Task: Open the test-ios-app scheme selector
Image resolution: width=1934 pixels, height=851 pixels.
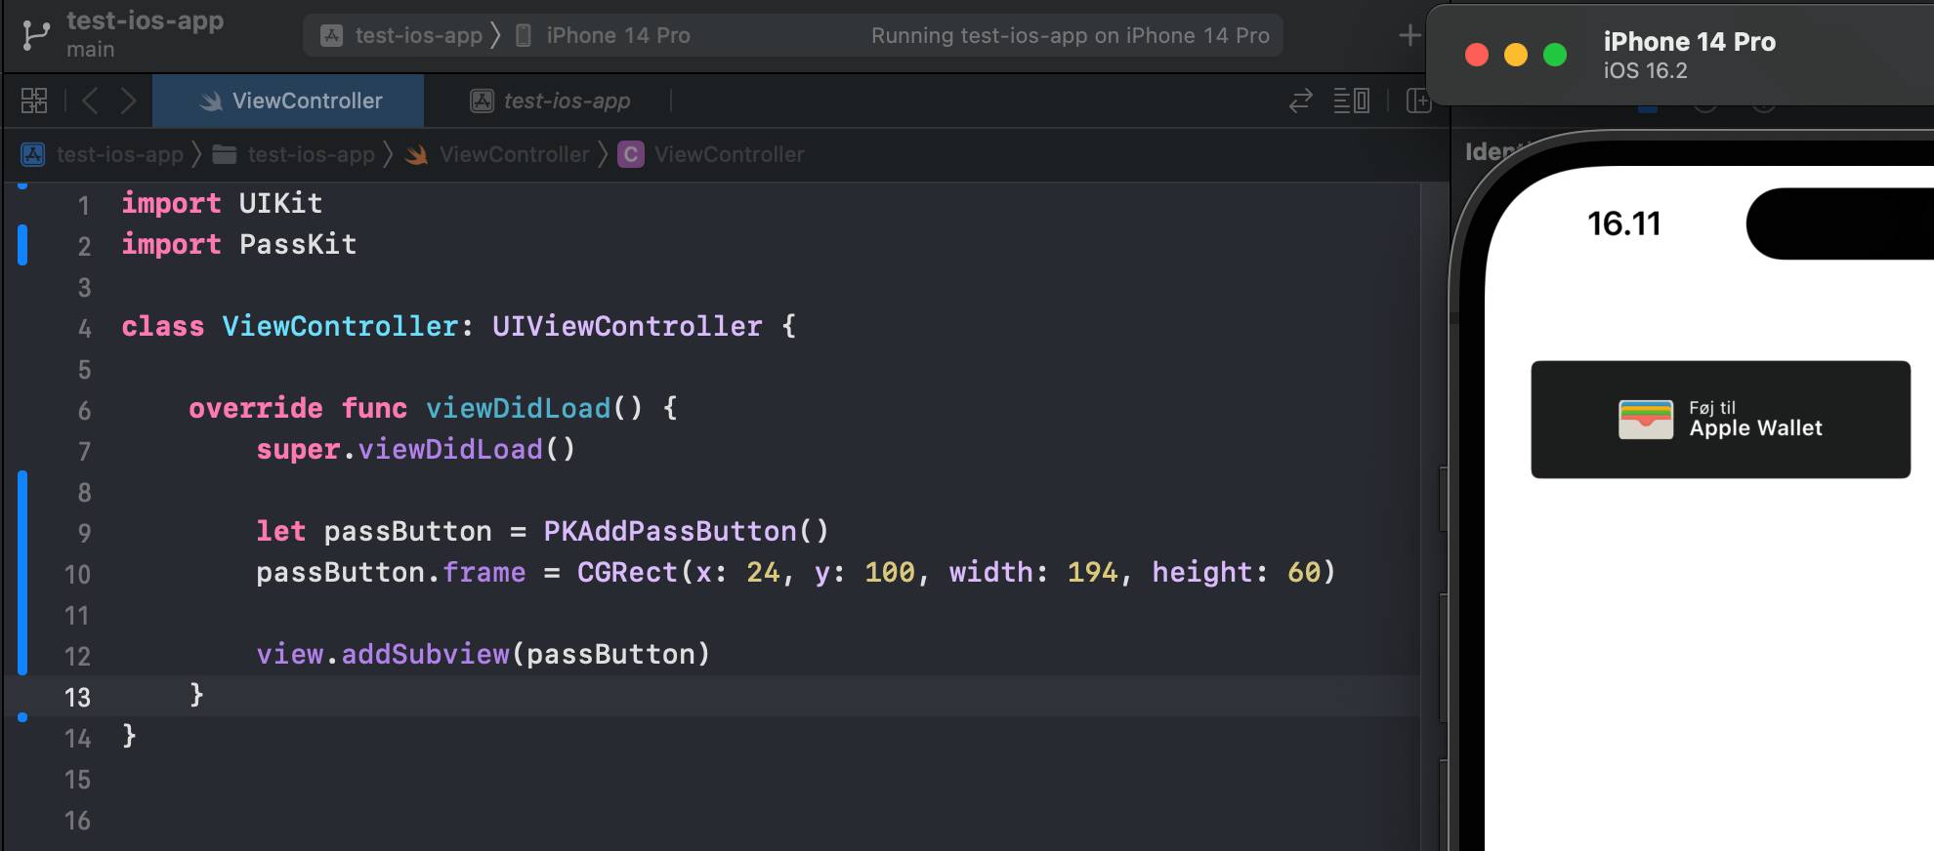Action: coord(402,36)
